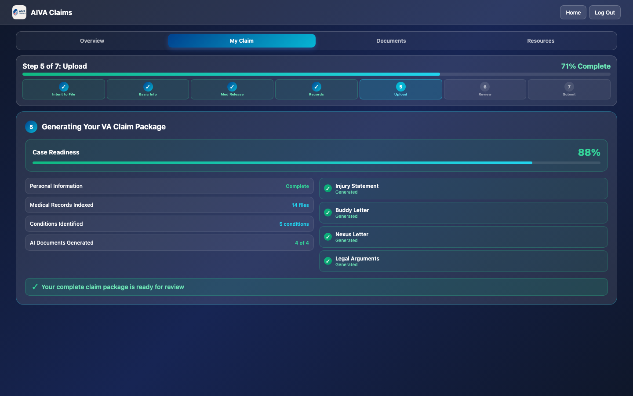Click the Conditions Identified row
Viewport: 633px width, 396px height.
click(x=169, y=224)
